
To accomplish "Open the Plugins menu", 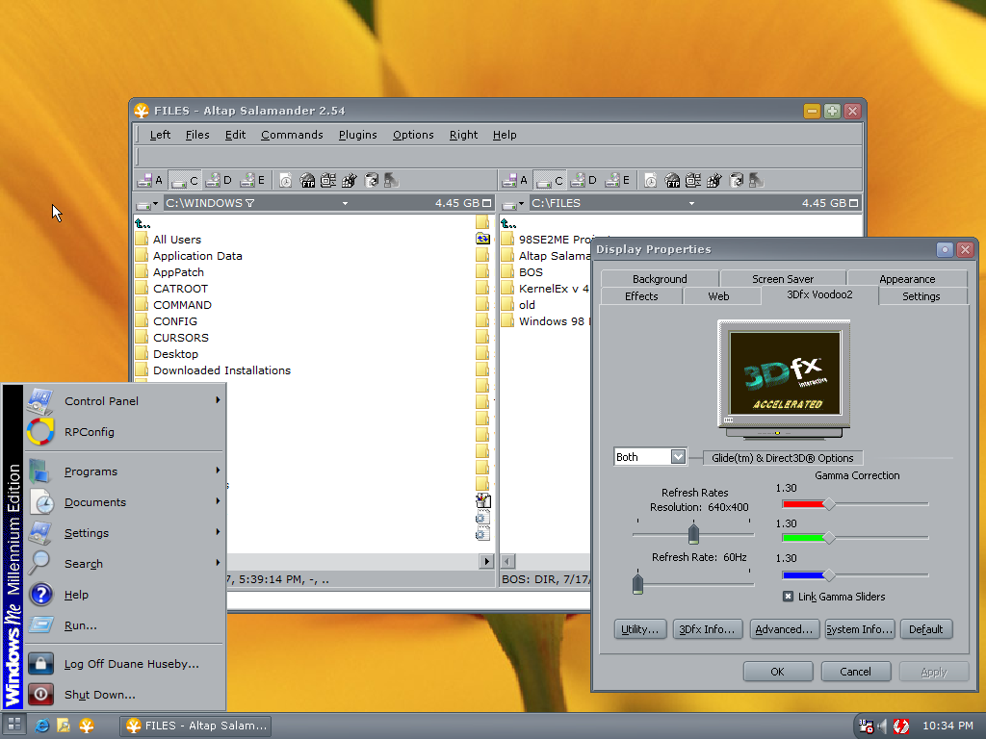I will coord(358,135).
